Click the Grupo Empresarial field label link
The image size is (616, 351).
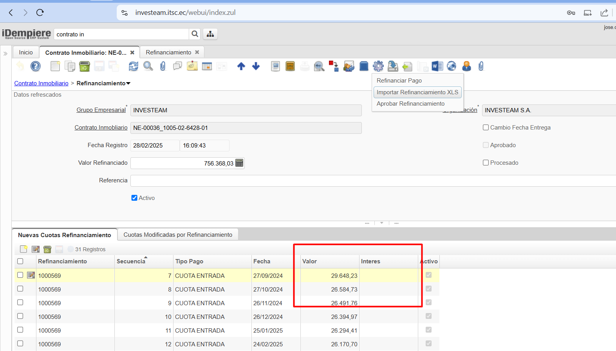pyautogui.click(x=101, y=110)
